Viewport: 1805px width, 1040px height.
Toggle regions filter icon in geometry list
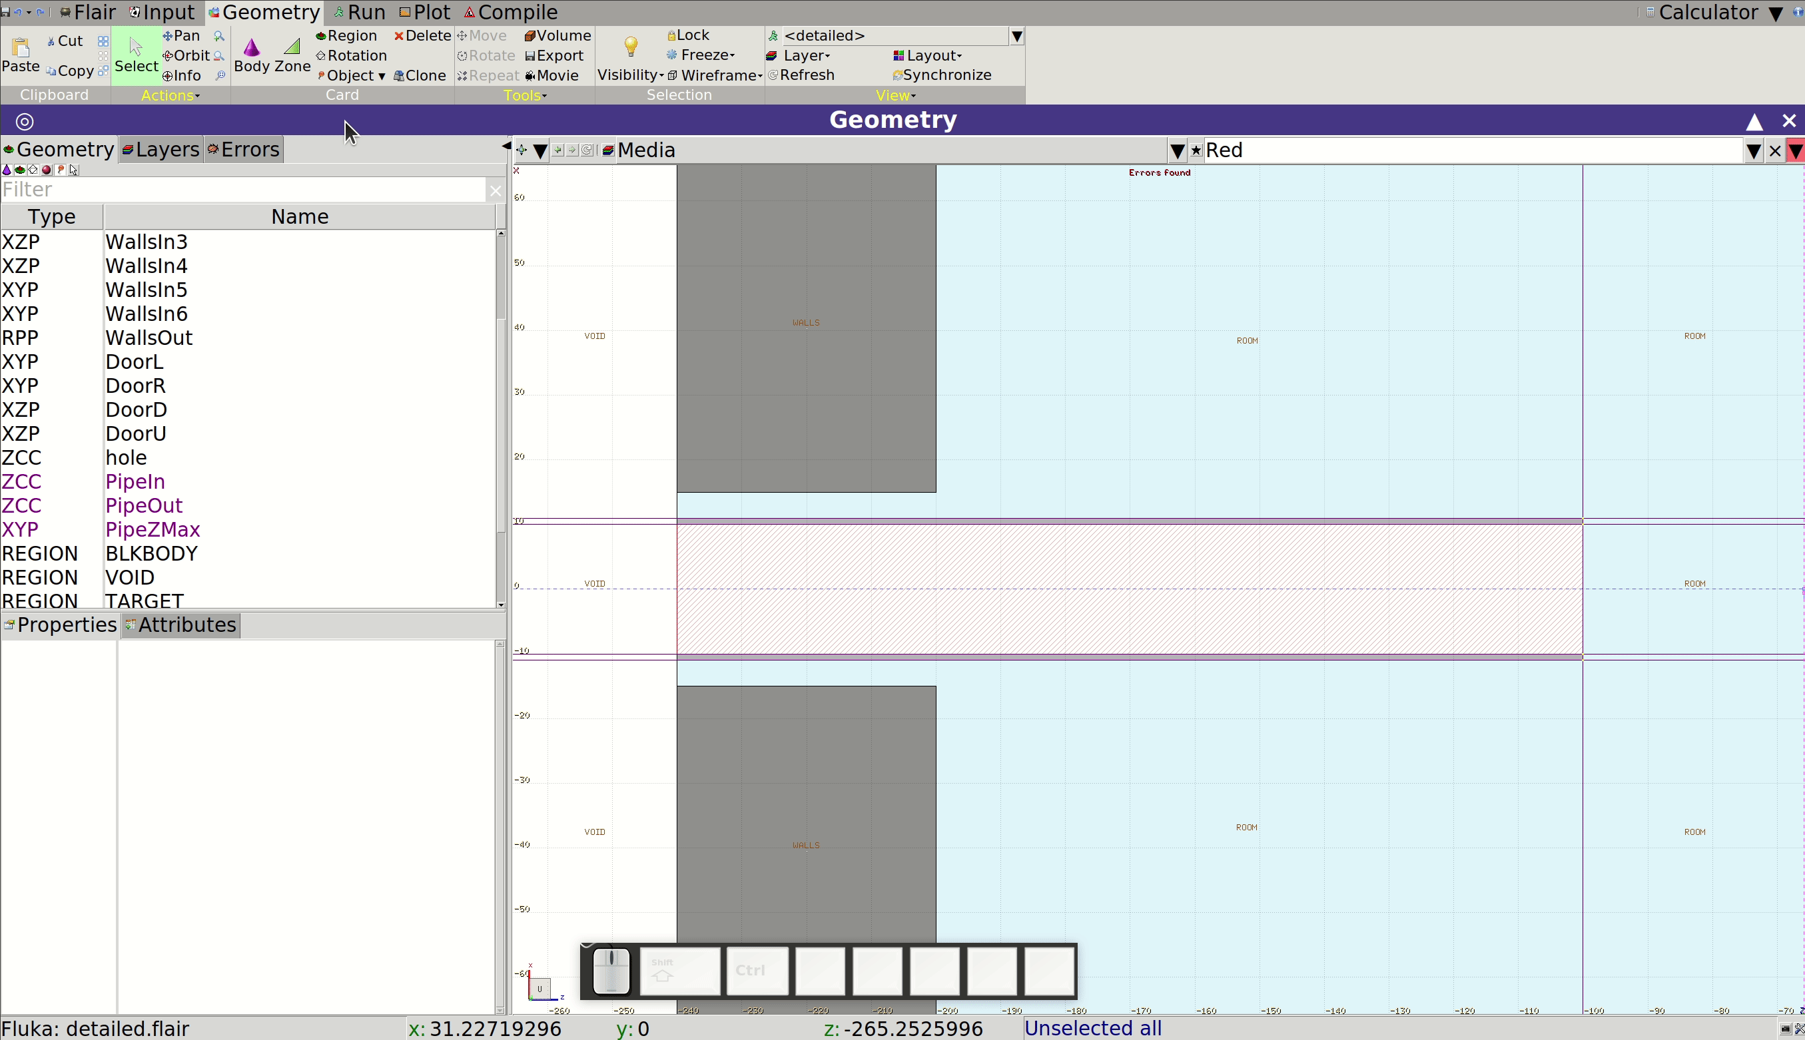pyautogui.click(x=20, y=170)
